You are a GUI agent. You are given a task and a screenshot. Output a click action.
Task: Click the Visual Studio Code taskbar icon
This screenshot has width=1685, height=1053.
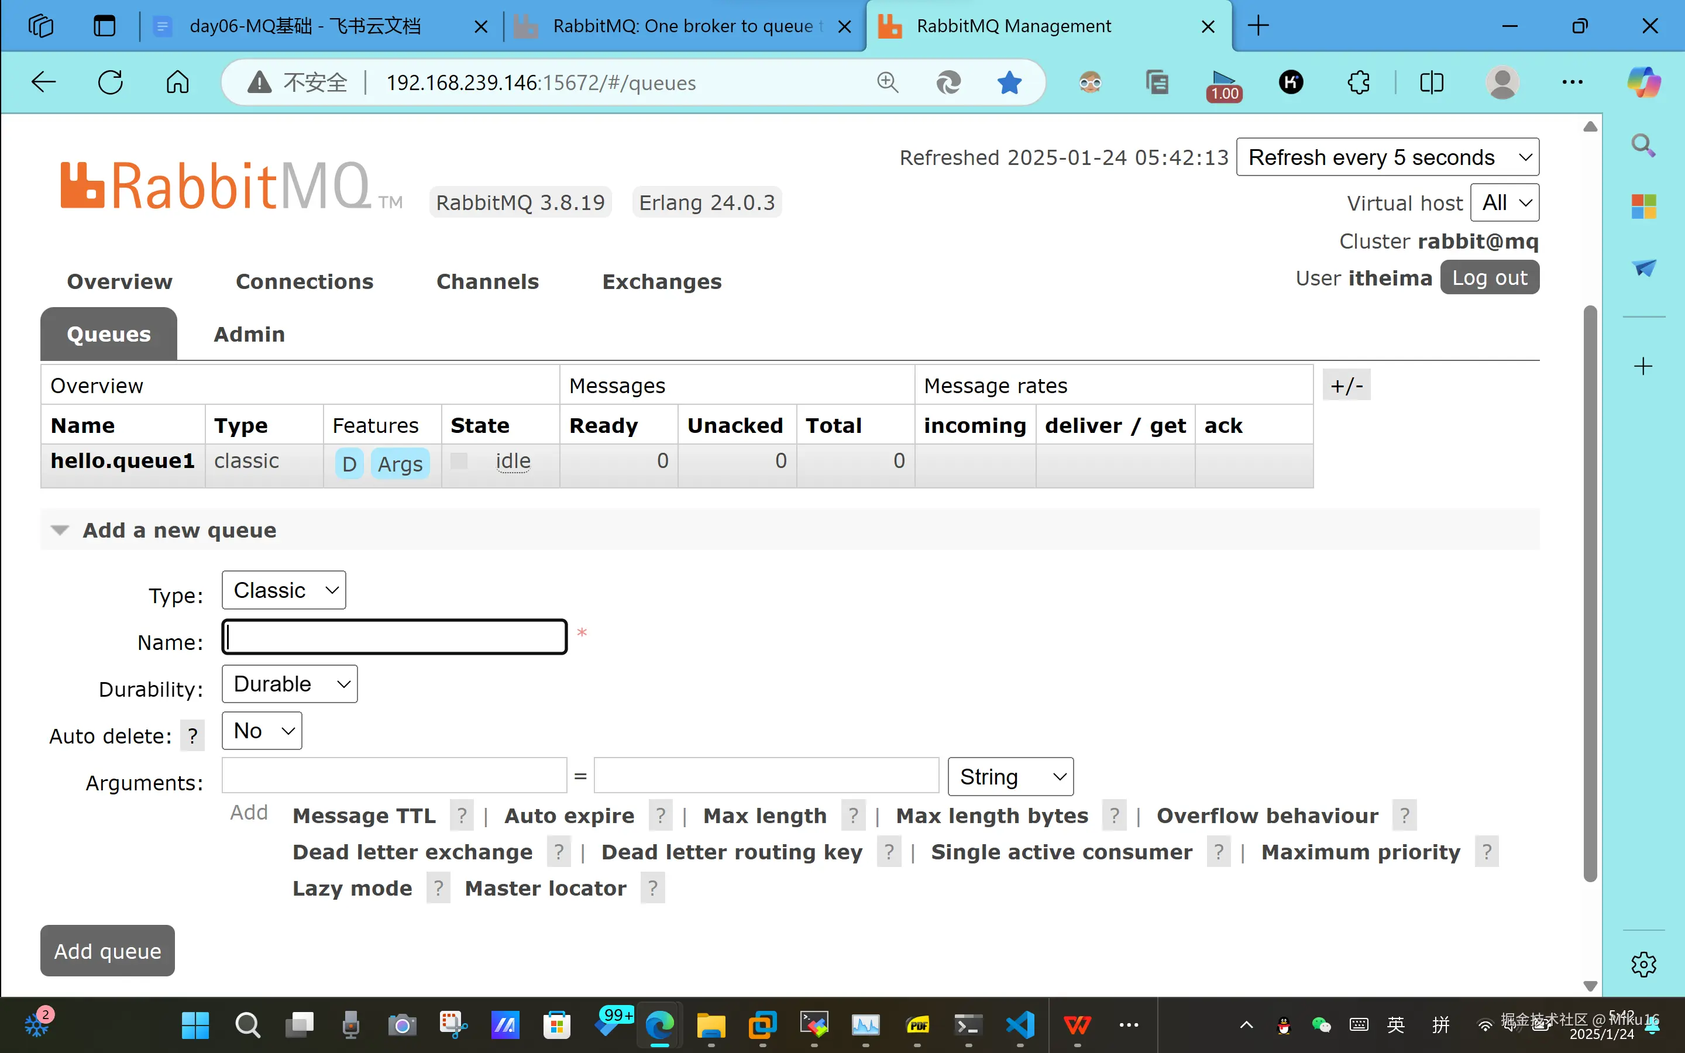1020,1024
